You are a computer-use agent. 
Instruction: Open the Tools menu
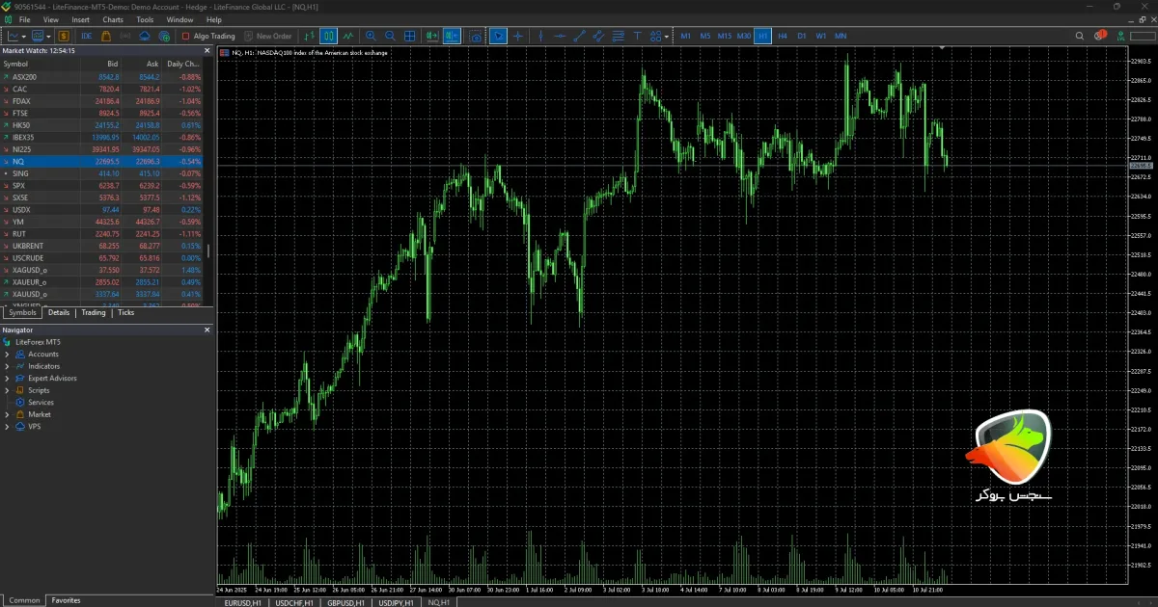click(145, 19)
